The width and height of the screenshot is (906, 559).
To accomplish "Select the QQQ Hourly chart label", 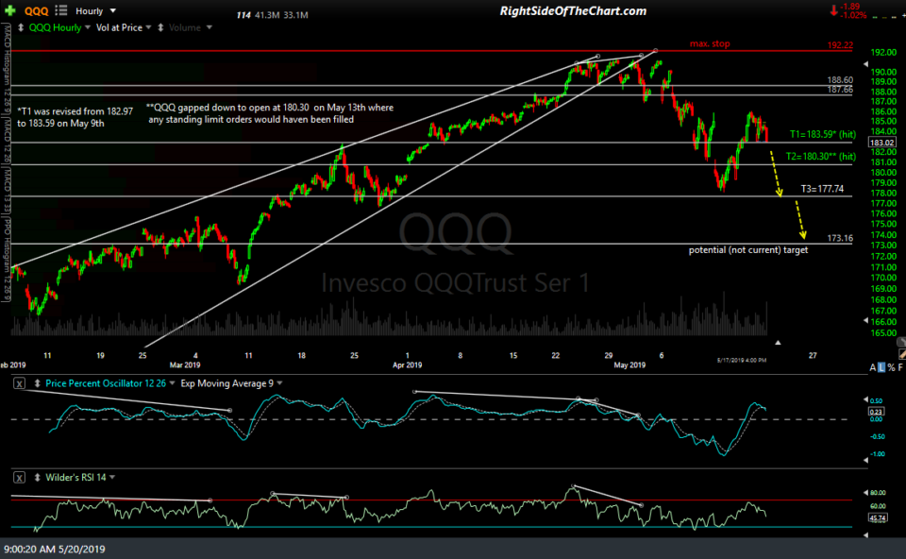I will [55, 26].
